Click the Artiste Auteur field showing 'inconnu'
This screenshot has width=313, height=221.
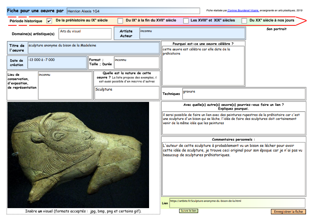tap(192, 34)
